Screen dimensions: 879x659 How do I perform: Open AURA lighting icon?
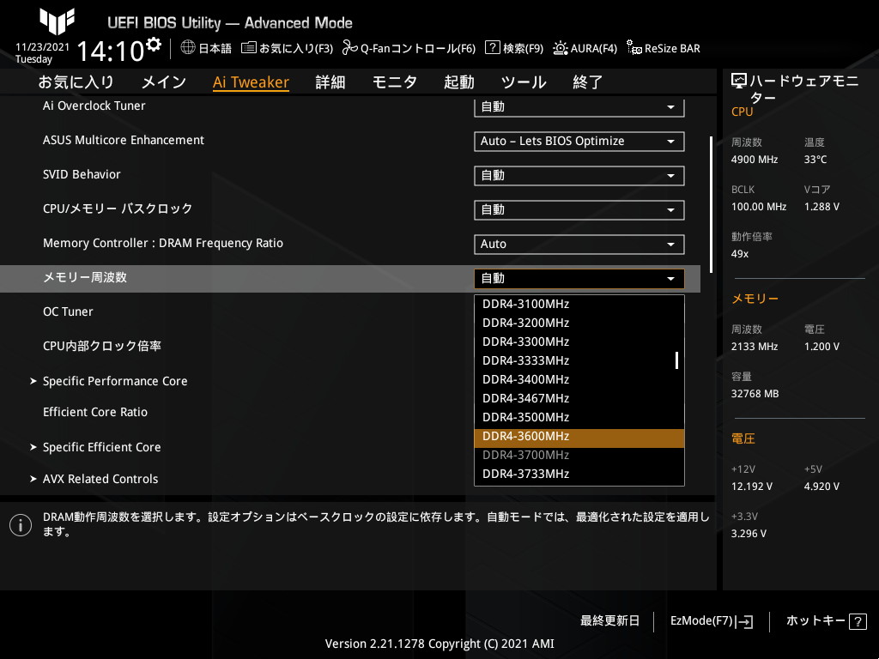click(x=560, y=48)
